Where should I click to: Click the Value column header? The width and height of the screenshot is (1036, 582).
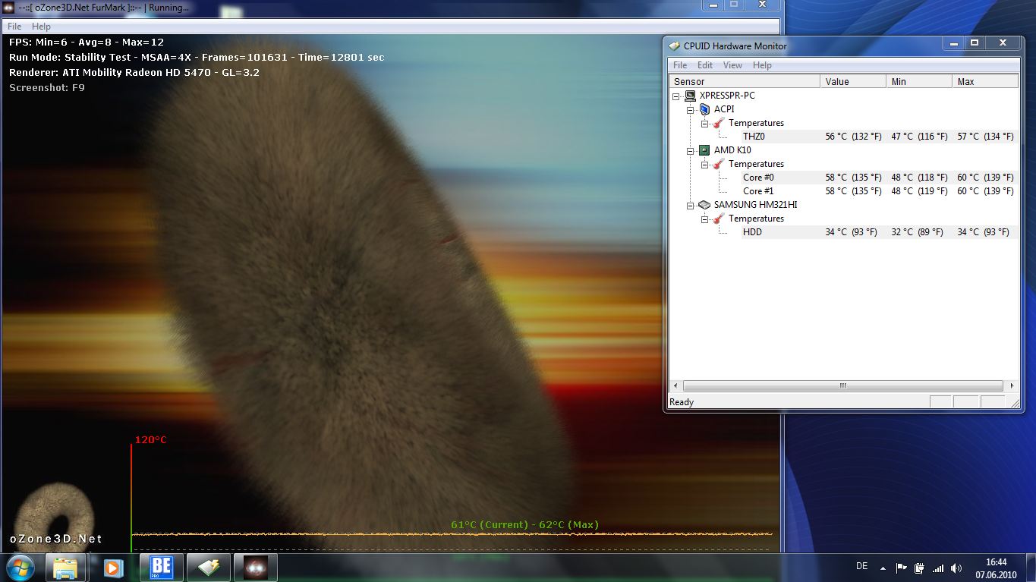[x=853, y=81]
